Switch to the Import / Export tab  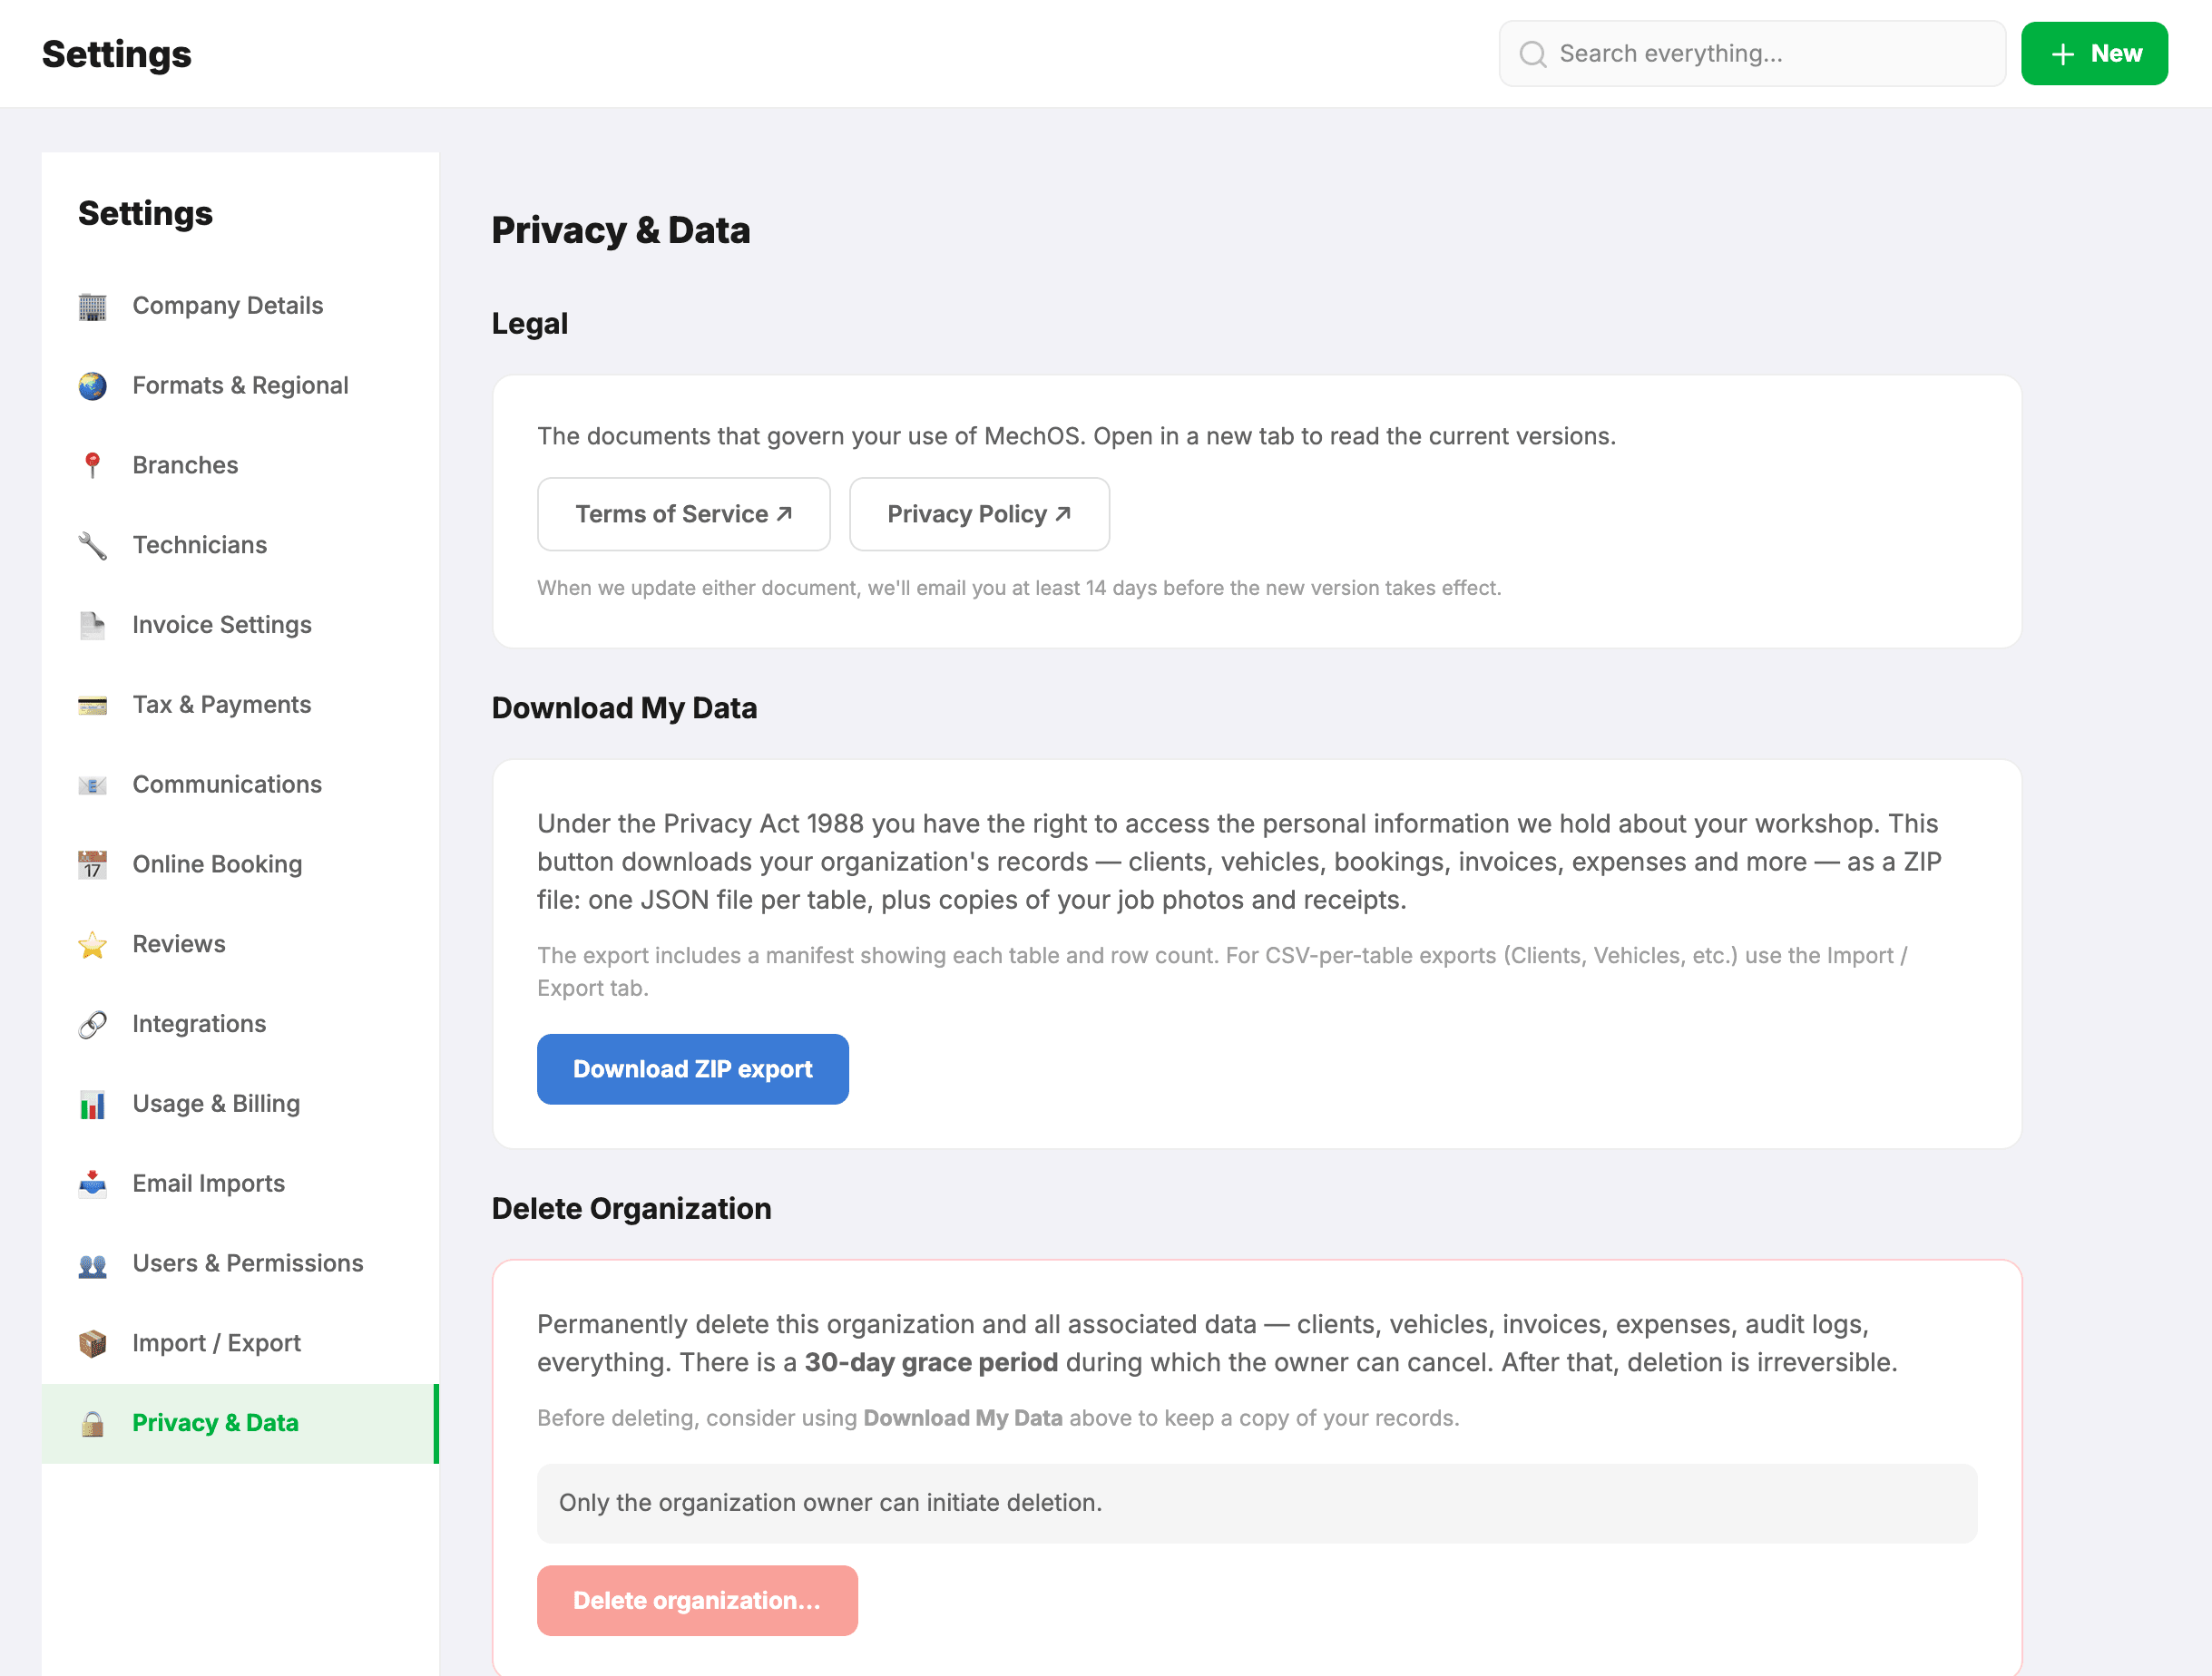(x=240, y=1345)
